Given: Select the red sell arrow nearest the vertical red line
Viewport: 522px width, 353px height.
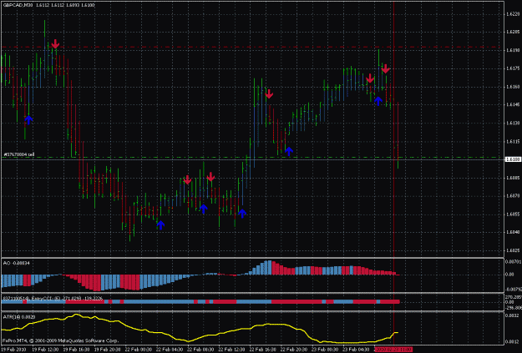Looking at the screenshot, I should [x=386, y=68].
